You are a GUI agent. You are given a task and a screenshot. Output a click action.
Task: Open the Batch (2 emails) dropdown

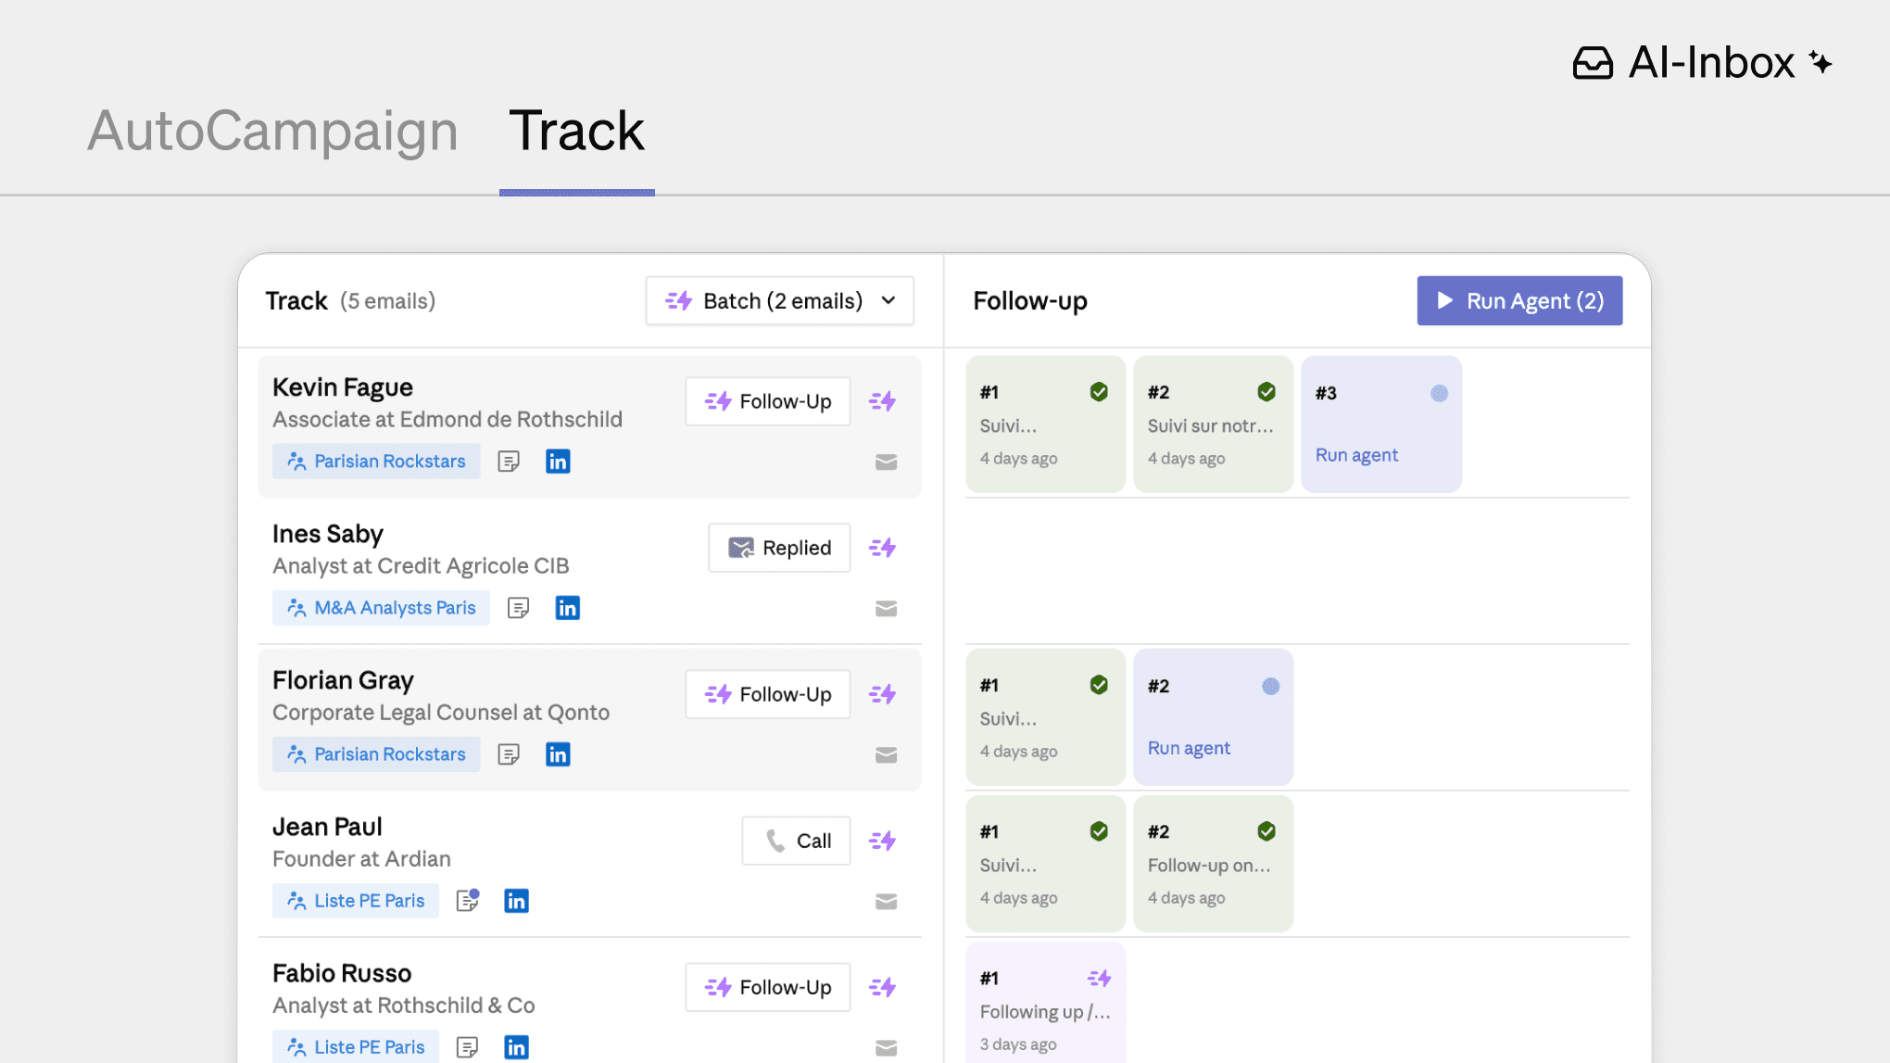pyautogui.click(x=779, y=300)
